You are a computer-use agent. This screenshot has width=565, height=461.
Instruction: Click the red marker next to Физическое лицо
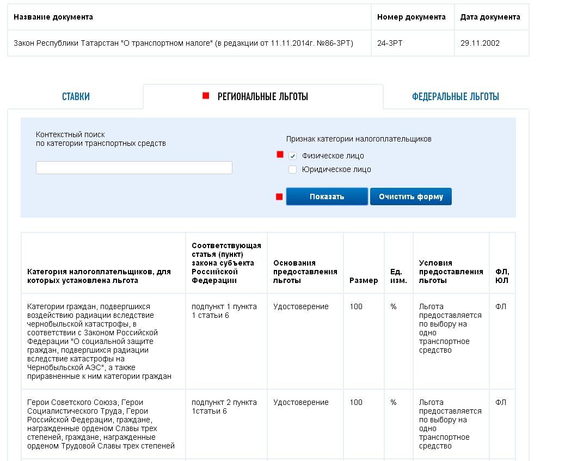(x=280, y=155)
